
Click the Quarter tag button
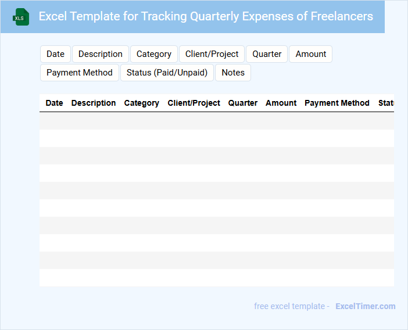point(267,54)
